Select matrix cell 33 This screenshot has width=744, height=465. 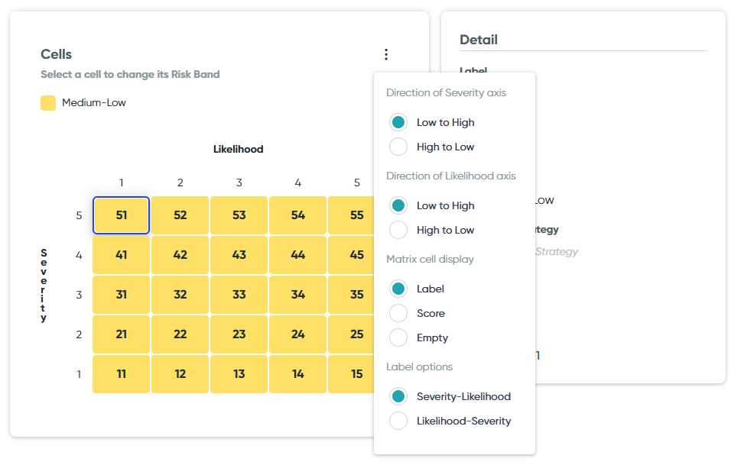pyautogui.click(x=239, y=295)
